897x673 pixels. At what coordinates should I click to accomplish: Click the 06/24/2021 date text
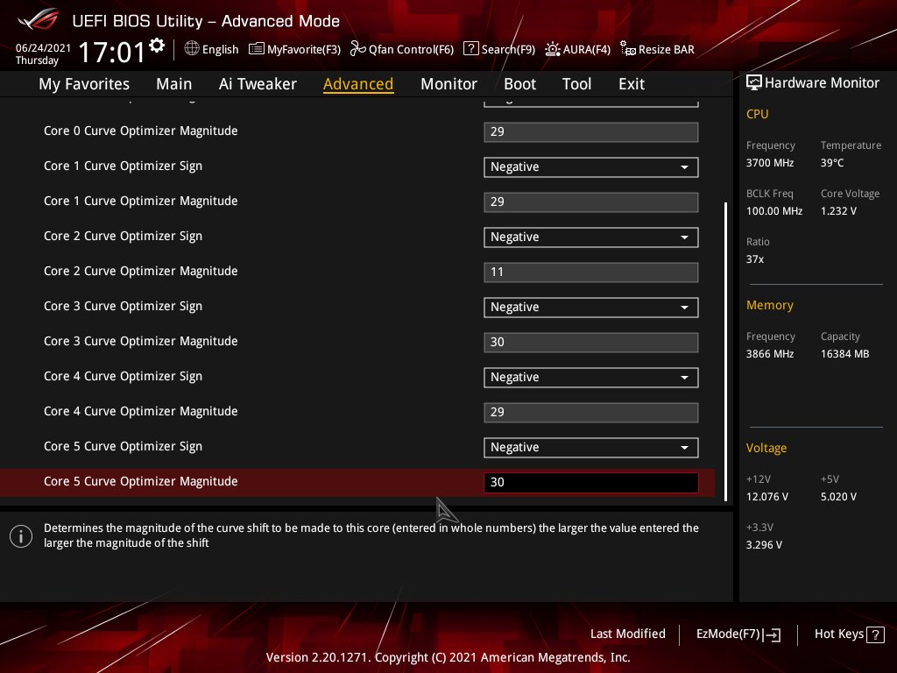pos(43,48)
